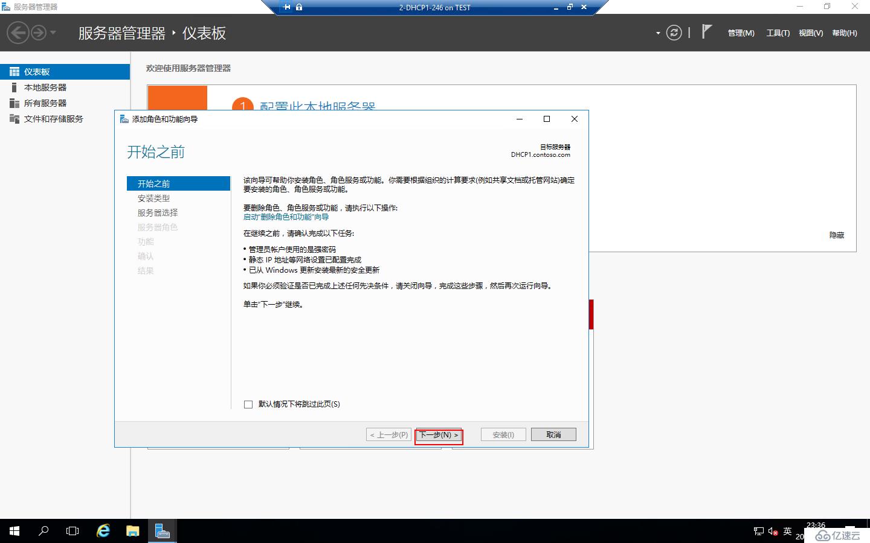Image resolution: width=870 pixels, height=543 pixels.
Task: Click 欢迎使用服务器管理器 heading
Action: (188, 68)
